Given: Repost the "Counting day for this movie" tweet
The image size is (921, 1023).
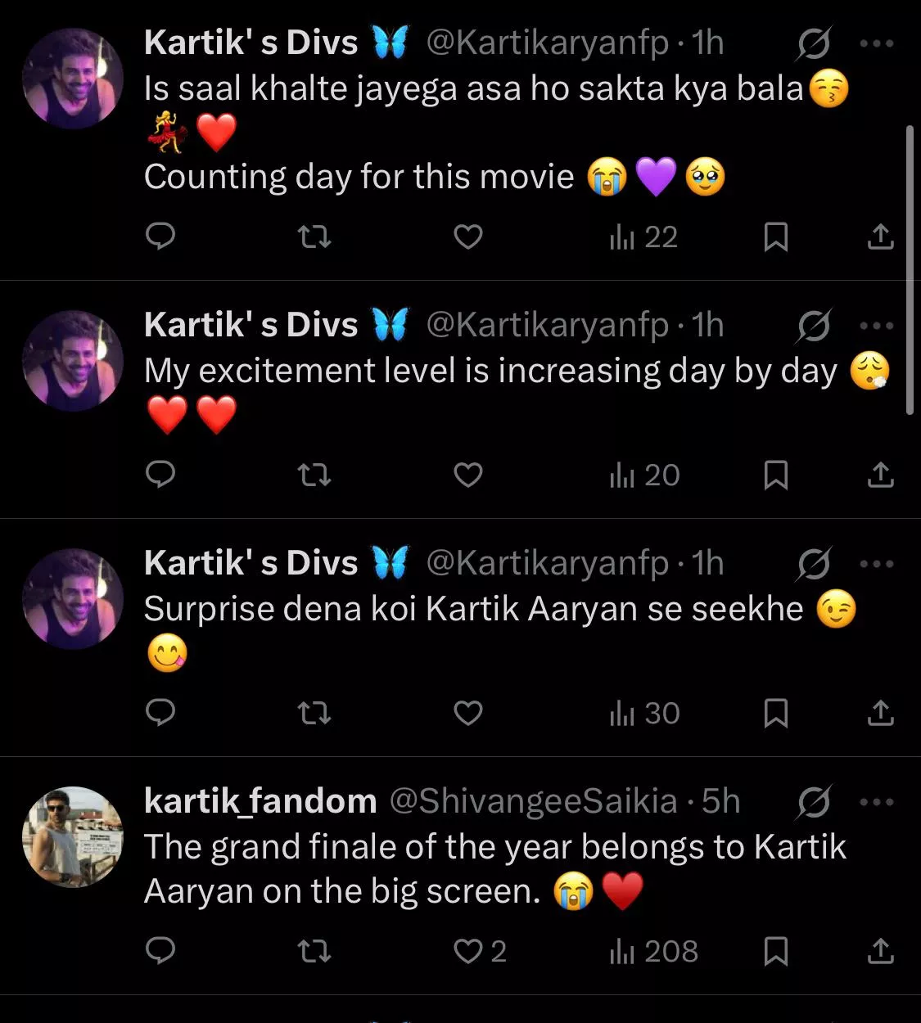Looking at the screenshot, I should pyautogui.click(x=314, y=237).
